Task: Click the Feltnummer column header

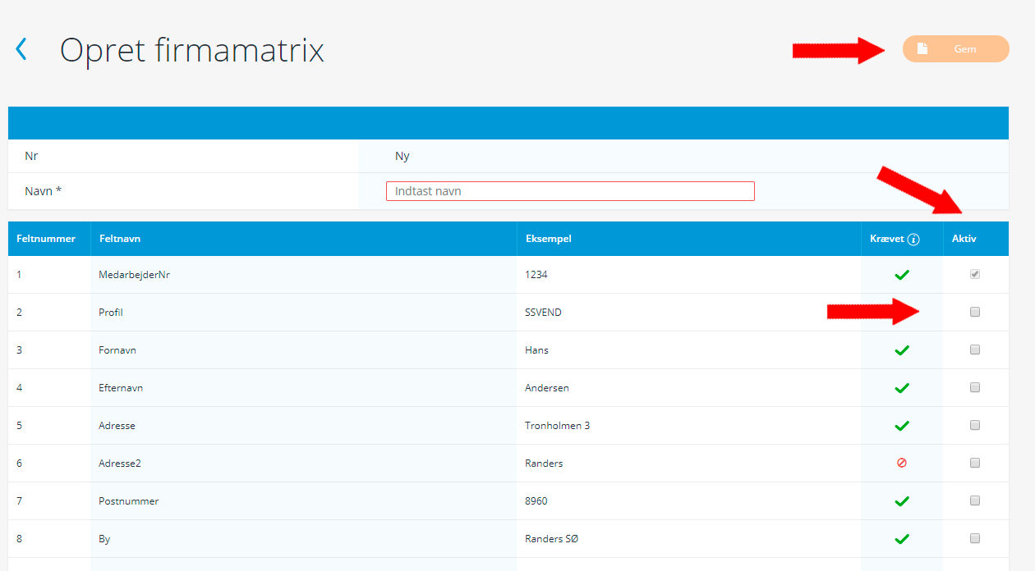Action: click(46, 239)
